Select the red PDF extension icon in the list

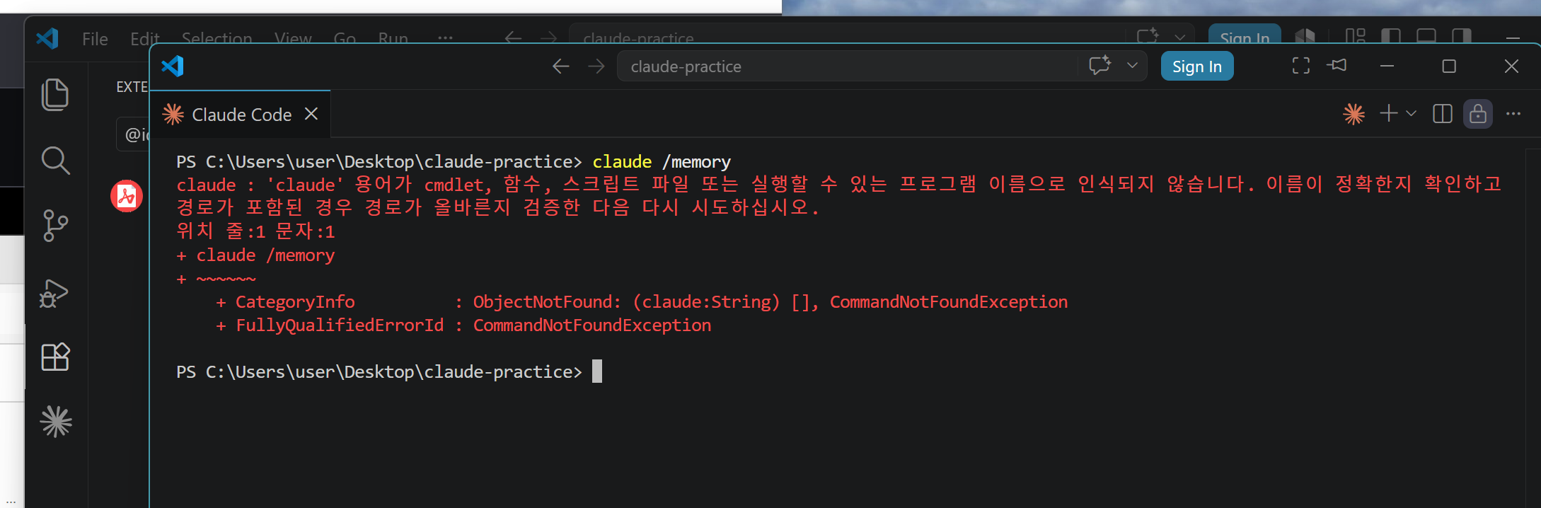[x=127, y=196]
